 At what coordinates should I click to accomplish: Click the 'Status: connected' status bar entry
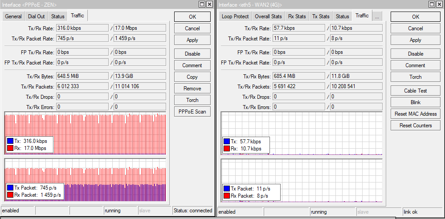[193, 211]
